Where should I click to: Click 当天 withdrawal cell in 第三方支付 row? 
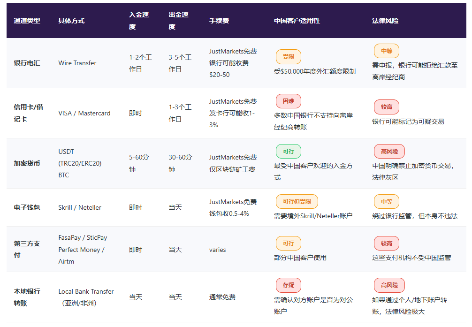(175, 250)
